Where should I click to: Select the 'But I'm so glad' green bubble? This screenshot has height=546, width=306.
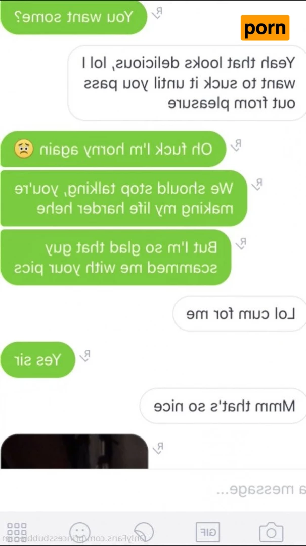pos(116,258)
